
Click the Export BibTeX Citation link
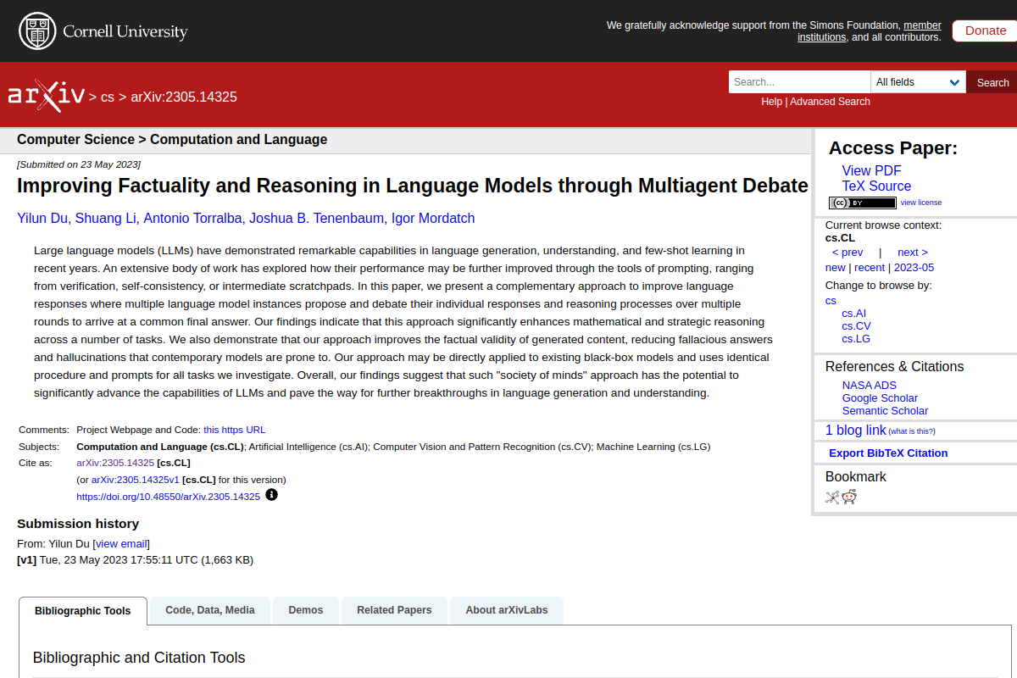pos(888,453)
